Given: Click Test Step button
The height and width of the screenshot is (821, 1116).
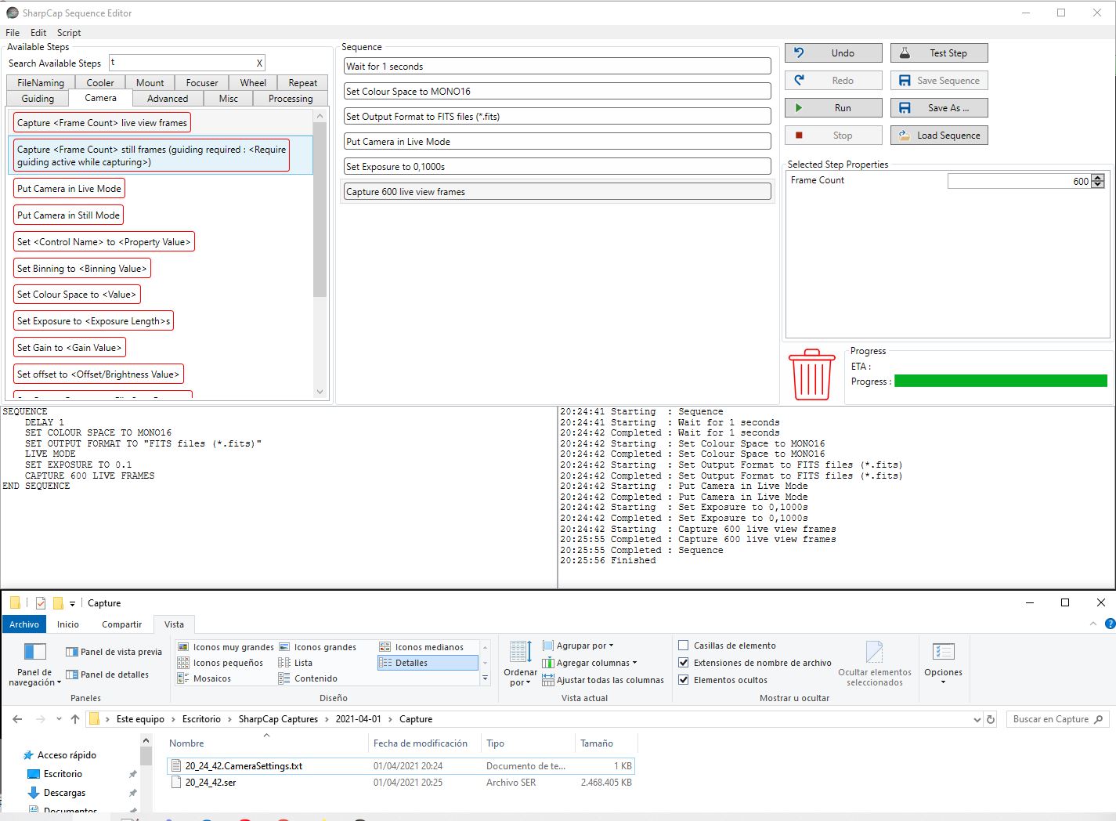Looking at the screenshot, I should 939,53.
